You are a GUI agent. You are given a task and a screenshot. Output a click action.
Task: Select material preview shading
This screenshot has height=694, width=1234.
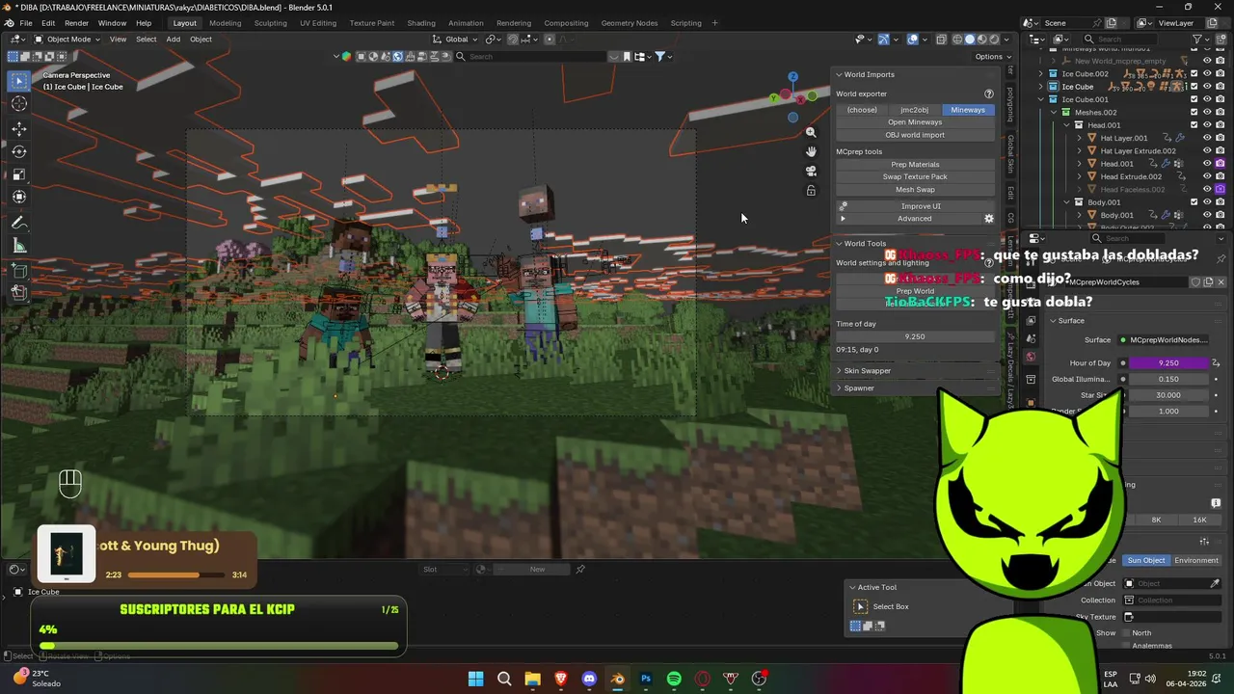tap(982, 40)
